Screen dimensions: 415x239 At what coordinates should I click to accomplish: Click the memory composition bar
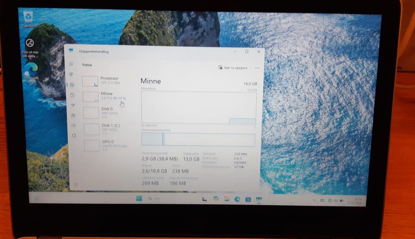pyautogui.click(x=198, y=139)
